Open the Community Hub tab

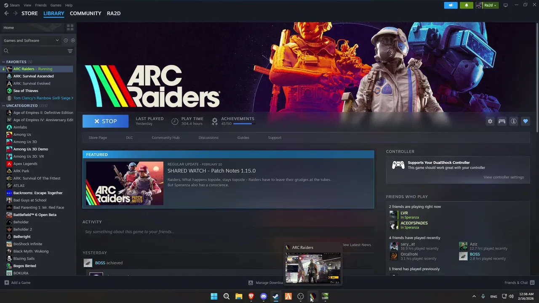[165, 138]
